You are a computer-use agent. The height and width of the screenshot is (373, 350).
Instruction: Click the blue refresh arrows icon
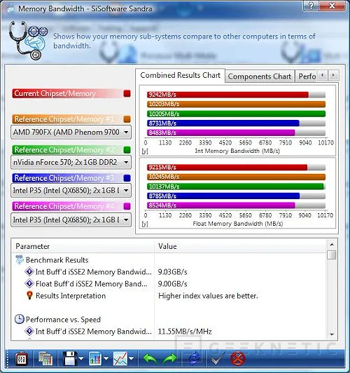[x=195, y=359]
